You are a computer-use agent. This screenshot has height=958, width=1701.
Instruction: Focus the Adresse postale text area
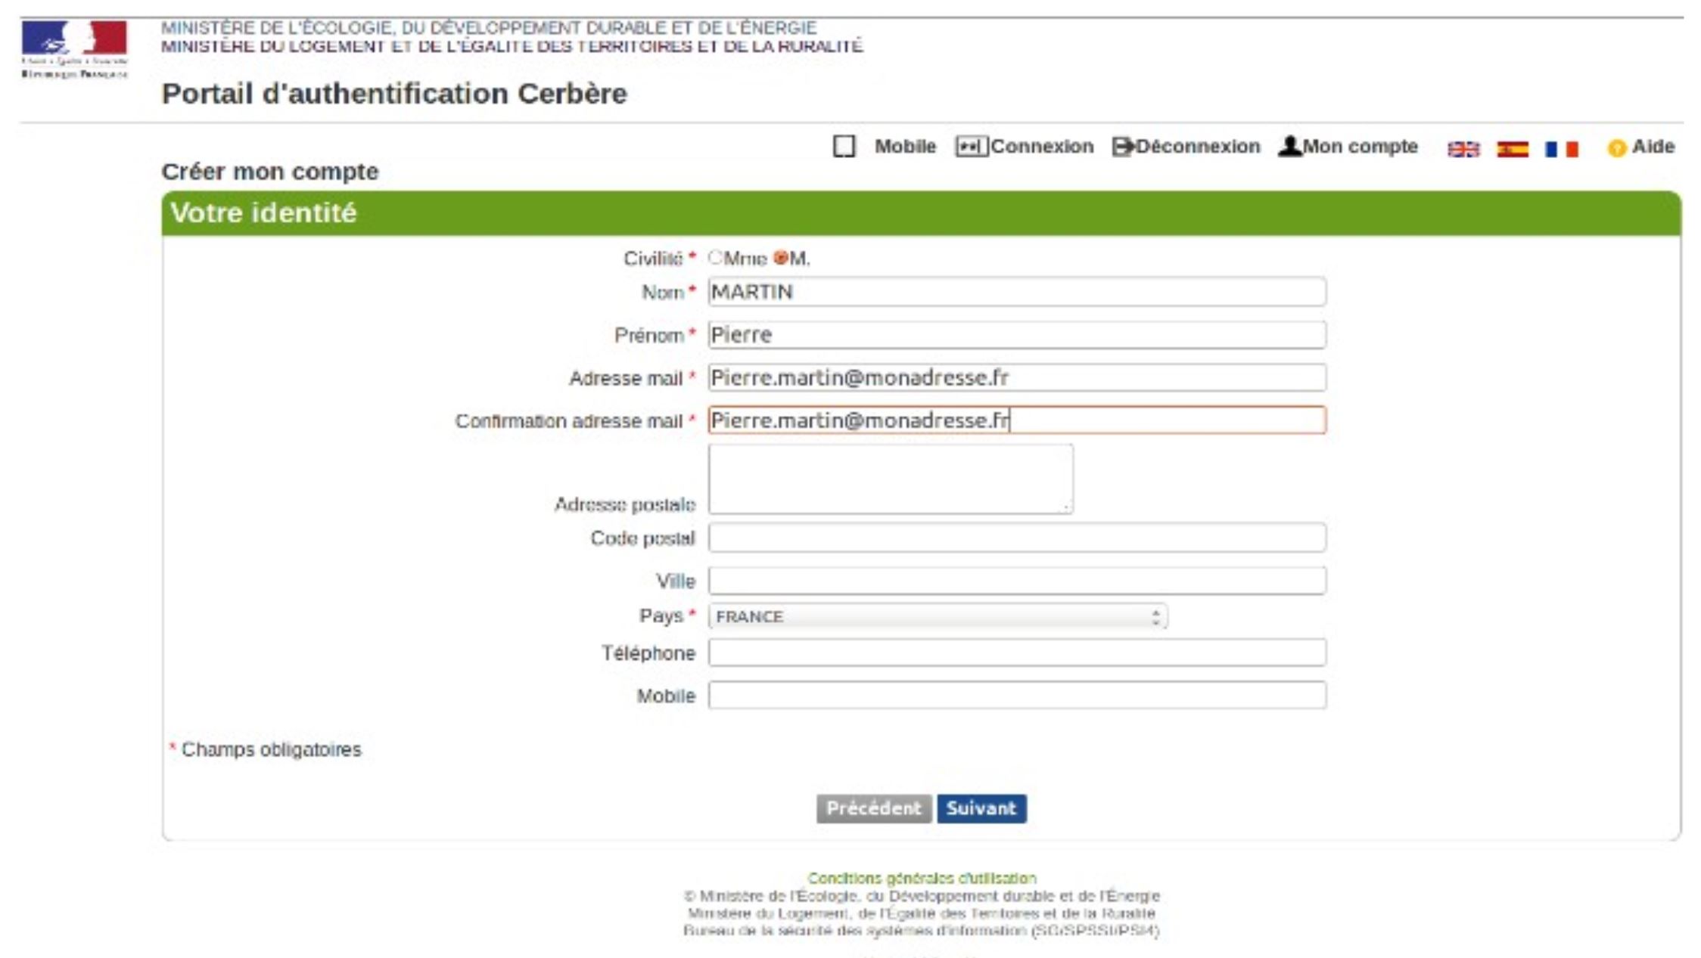(x=890, y=479)
